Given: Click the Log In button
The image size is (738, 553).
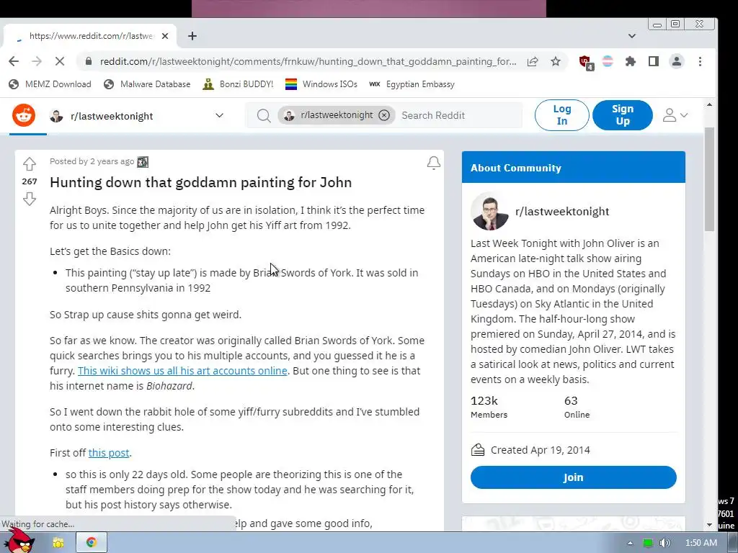Looking at the screenshot, I should tap(562, 114).
